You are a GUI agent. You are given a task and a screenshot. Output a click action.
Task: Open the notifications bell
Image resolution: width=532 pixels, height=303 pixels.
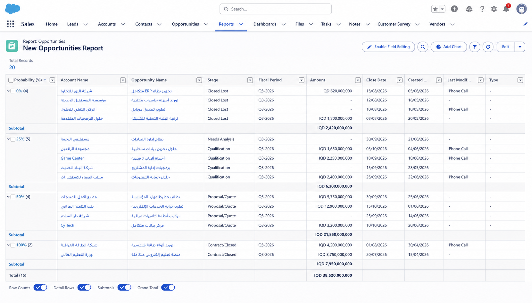click(x=506, y=9)
